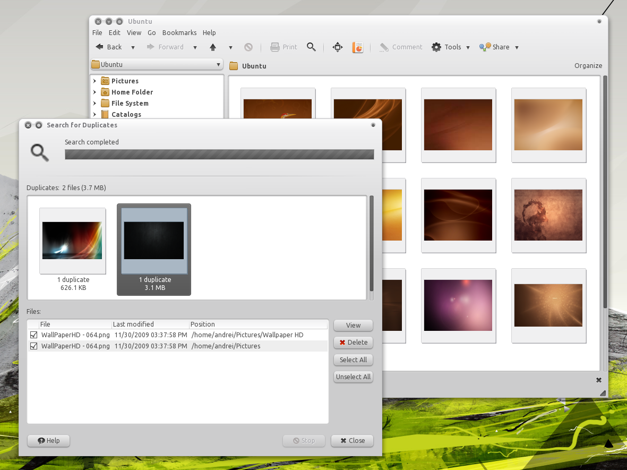Click the fullscreen navigation icon
Viewport: 627px width, 470px height.
(337, 47)
